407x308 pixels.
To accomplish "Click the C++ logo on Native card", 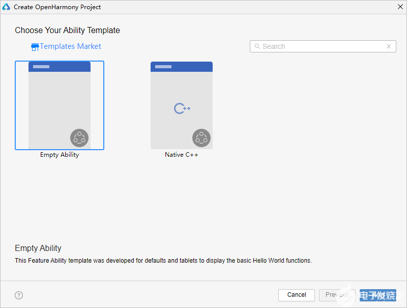I will click(x=182, y=108).
